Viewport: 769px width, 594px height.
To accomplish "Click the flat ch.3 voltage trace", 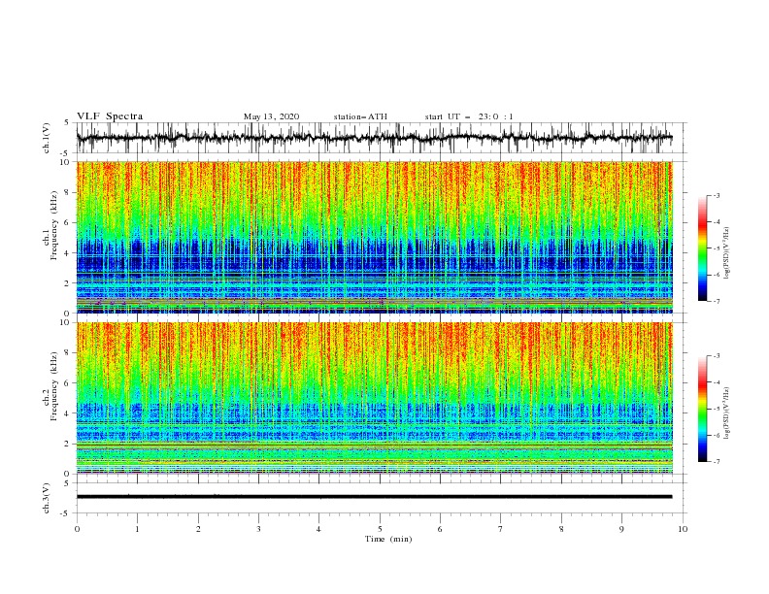I will [x=374, y=497].
